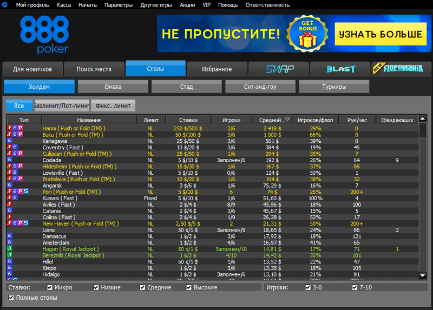Viewport: 433px width, 310px height.
Task: Open the Касса menu
Action: click(x=64, y=5)
